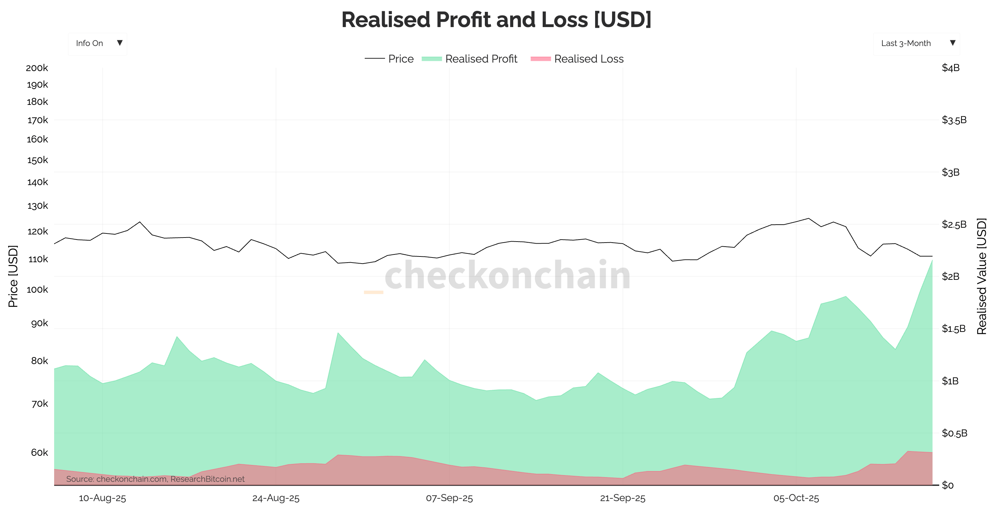This screenshot has height=517, width=992.
Task: Toggle the Price series in the legend
Action: pos(389,59)
